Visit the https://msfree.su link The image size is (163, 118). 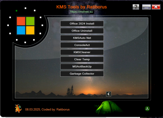81,12
